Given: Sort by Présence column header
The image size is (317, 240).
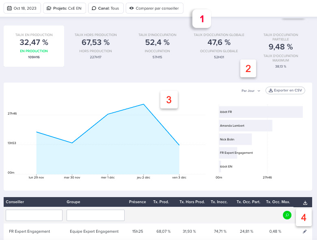Looking at the screenshot, I should 137,202.
